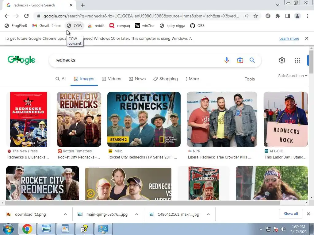Switch to the All results tab
This screenshot has width=314, height=235.
click(x=61, y=79)
